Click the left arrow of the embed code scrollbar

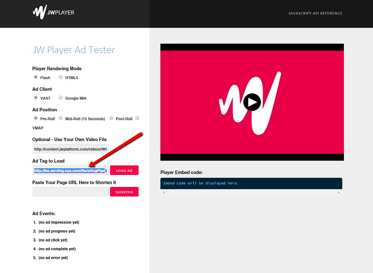(163, 192)
